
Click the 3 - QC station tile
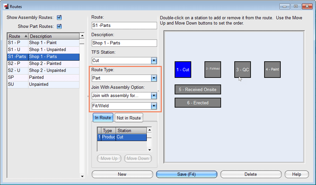(x=242, y=70)
